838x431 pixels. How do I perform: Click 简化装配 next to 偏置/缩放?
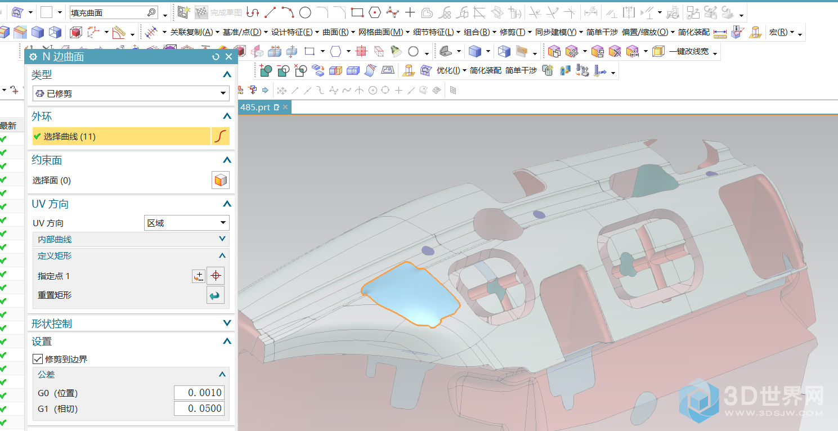point(694,32)
